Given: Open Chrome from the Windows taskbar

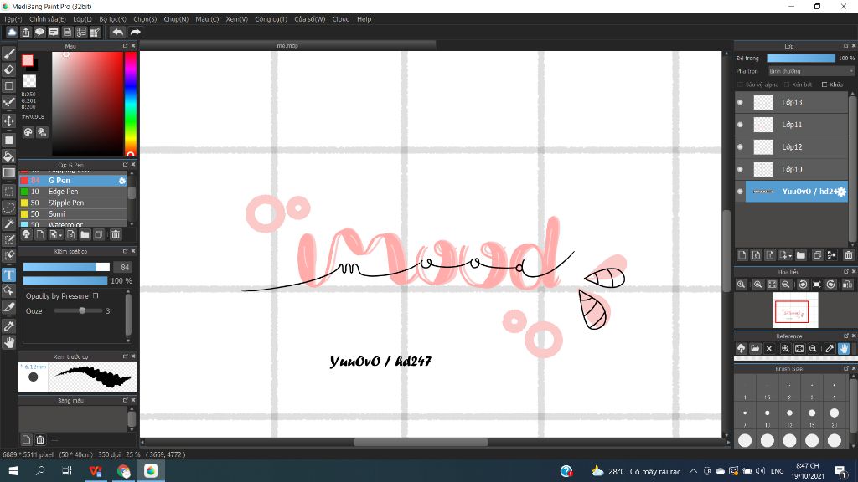Looking at the screenshot, I should click(124, 471).
